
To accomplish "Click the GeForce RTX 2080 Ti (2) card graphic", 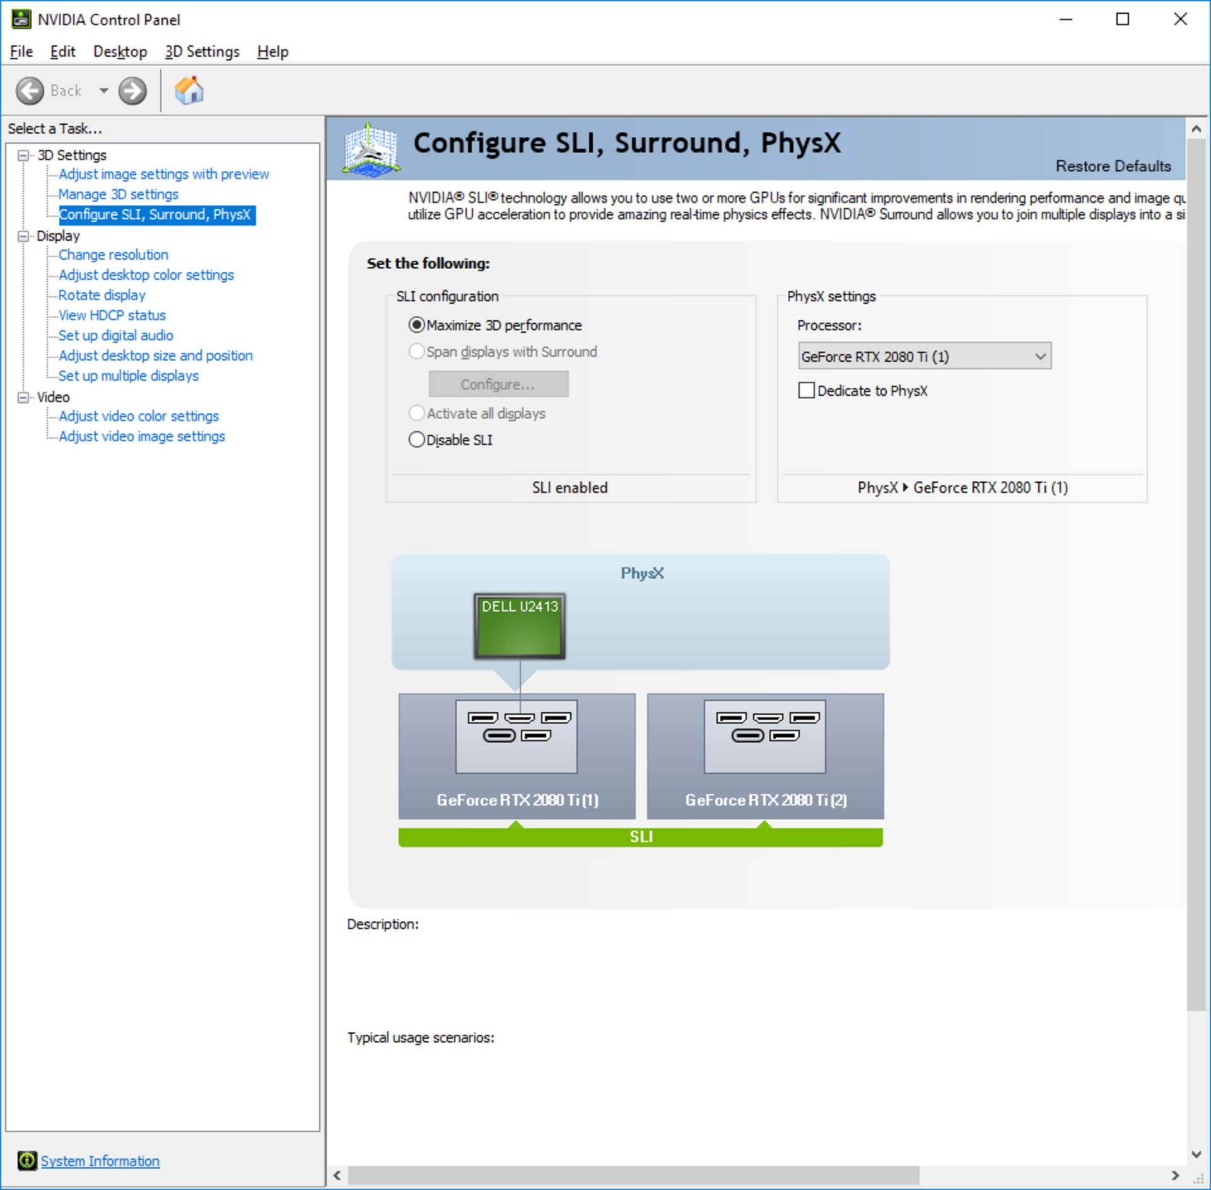I will [765, 756].
